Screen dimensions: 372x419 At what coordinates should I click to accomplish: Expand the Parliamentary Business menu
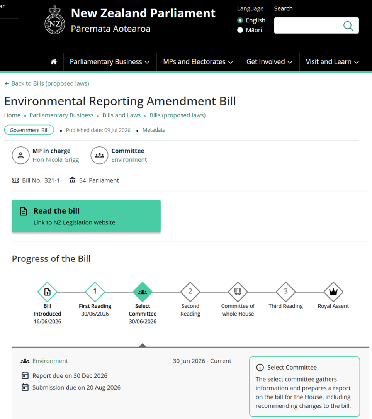coord(110,62)
